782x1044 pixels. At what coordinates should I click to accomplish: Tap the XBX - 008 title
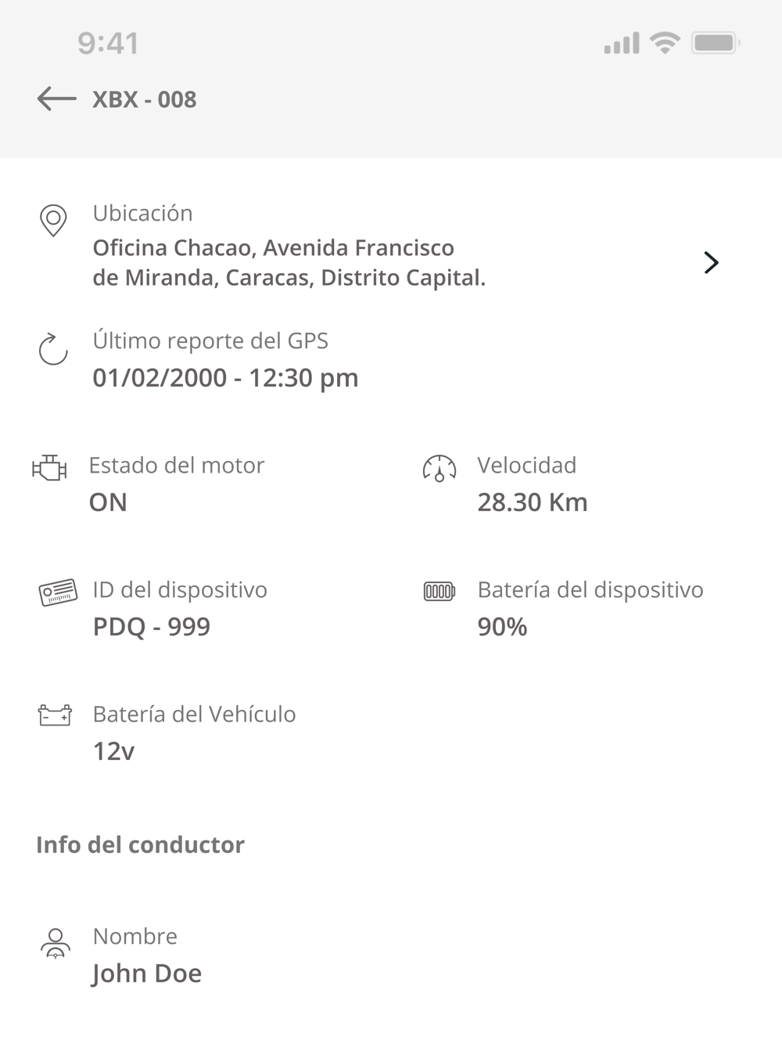tap(145, 99)
